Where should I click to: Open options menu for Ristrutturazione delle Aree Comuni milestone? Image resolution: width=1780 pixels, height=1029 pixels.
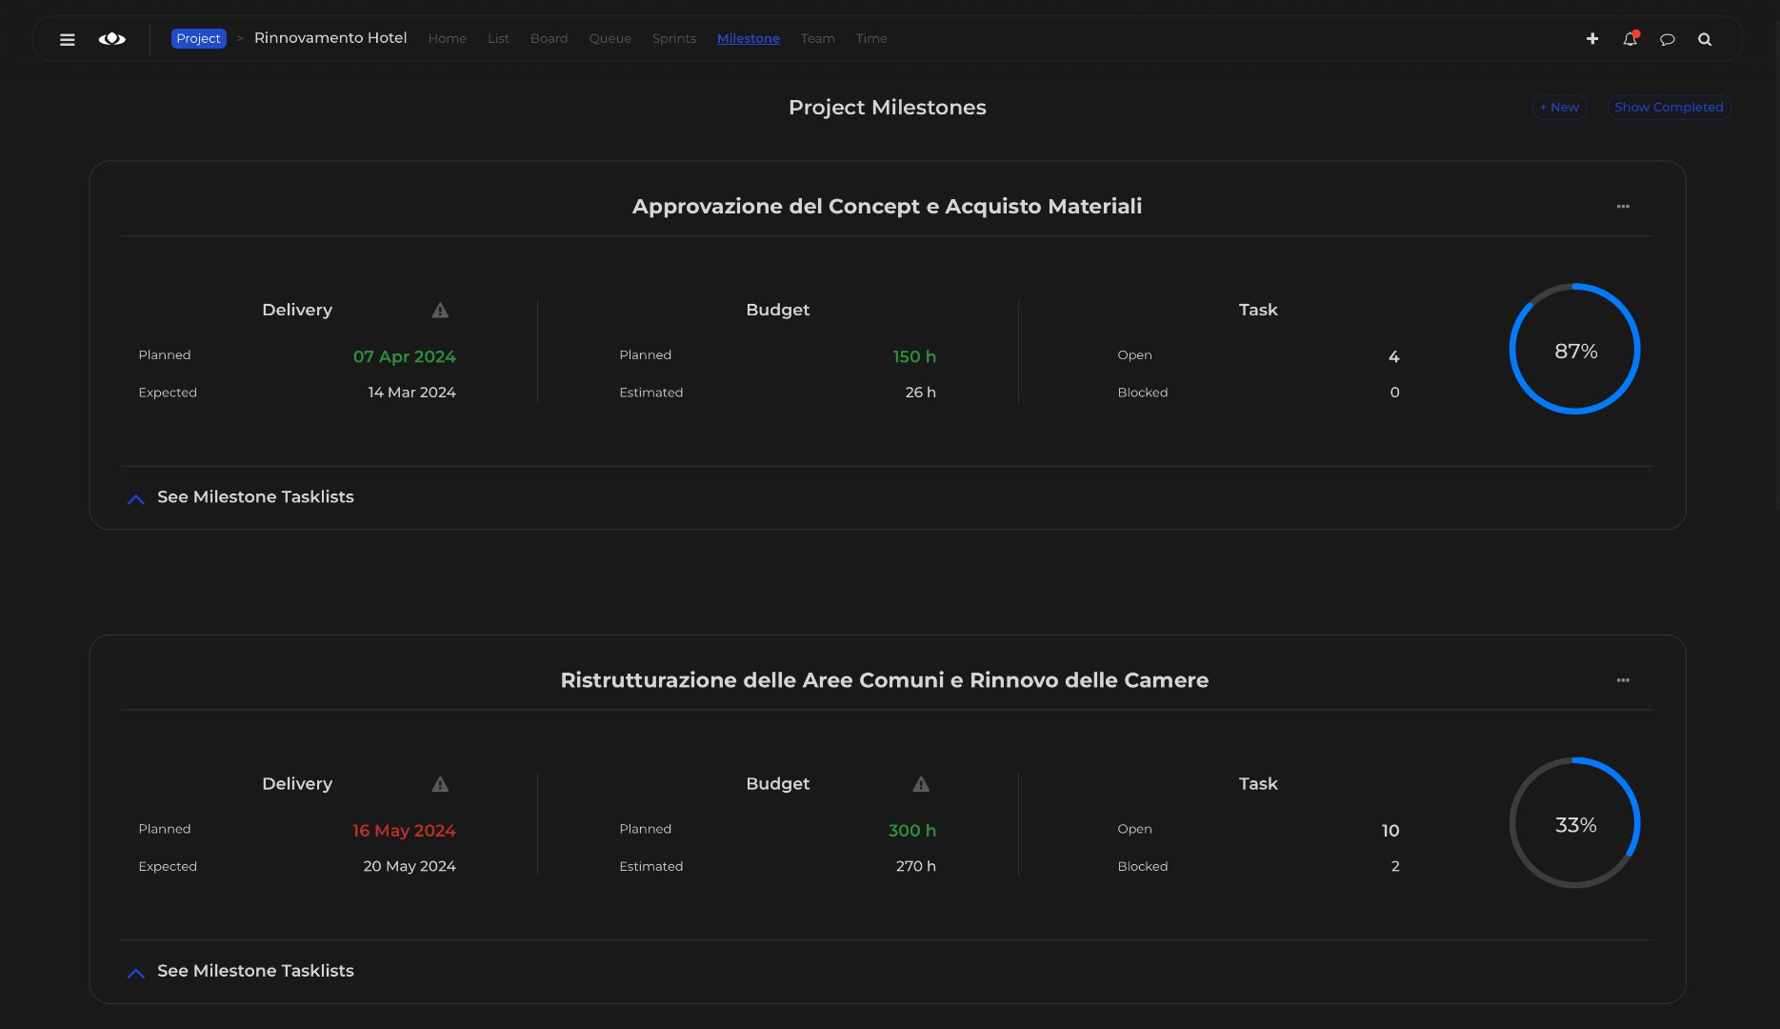click(1623, 680)
